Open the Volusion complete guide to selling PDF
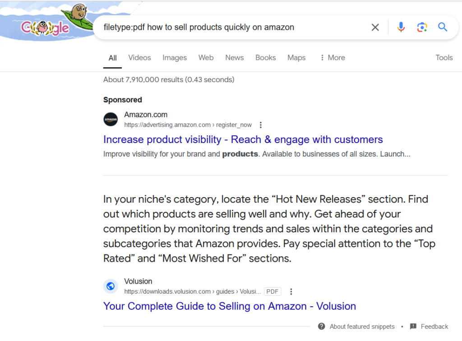The height and width of the screenshot is (341, 462). point(229,306)
